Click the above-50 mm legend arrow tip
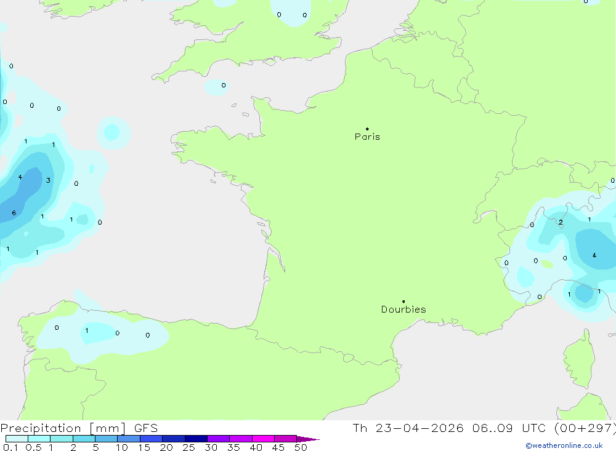This screenshot has height=451, width=616. point(309,439)
